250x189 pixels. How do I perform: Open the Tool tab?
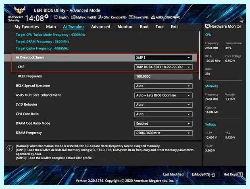pyautogui.click(x=159, y=27)
